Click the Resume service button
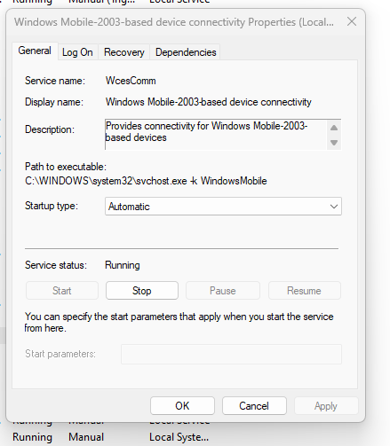 [304, 291]
